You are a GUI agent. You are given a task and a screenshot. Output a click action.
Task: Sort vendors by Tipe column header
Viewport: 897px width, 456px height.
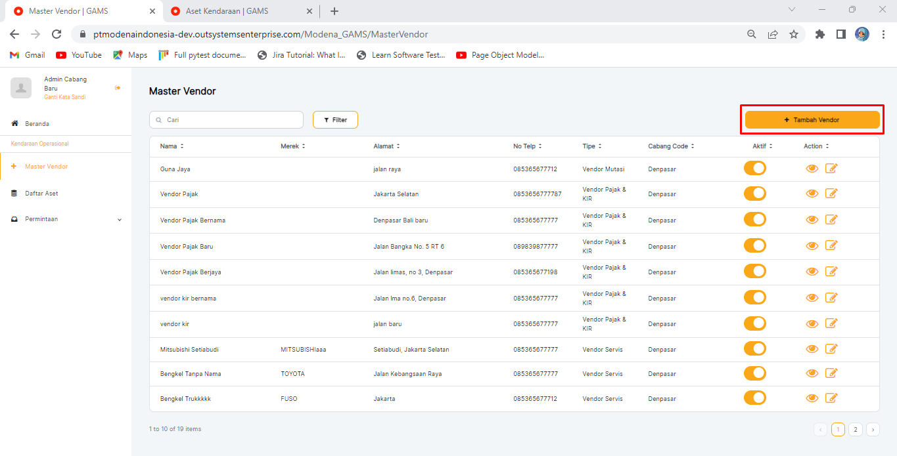(591, 146)
